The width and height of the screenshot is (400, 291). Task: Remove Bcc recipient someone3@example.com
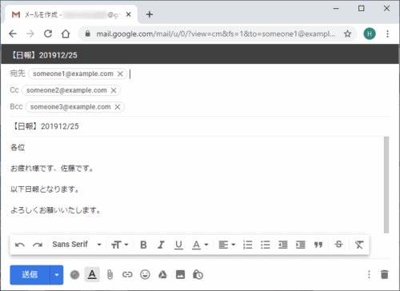(x=118, y=107)
